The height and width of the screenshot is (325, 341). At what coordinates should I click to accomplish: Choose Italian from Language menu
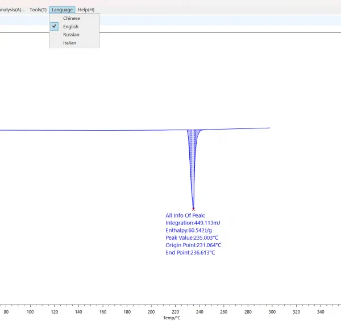click(x=74, y=43)
